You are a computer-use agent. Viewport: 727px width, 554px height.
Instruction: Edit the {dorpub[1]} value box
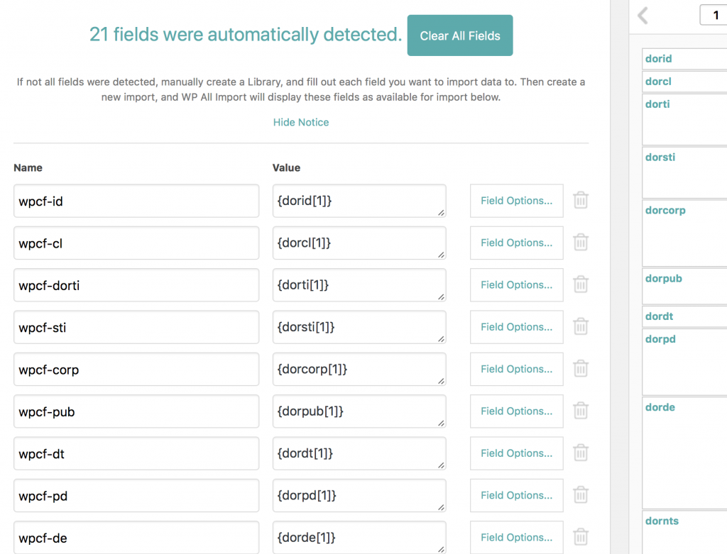(x=359, y=412)
